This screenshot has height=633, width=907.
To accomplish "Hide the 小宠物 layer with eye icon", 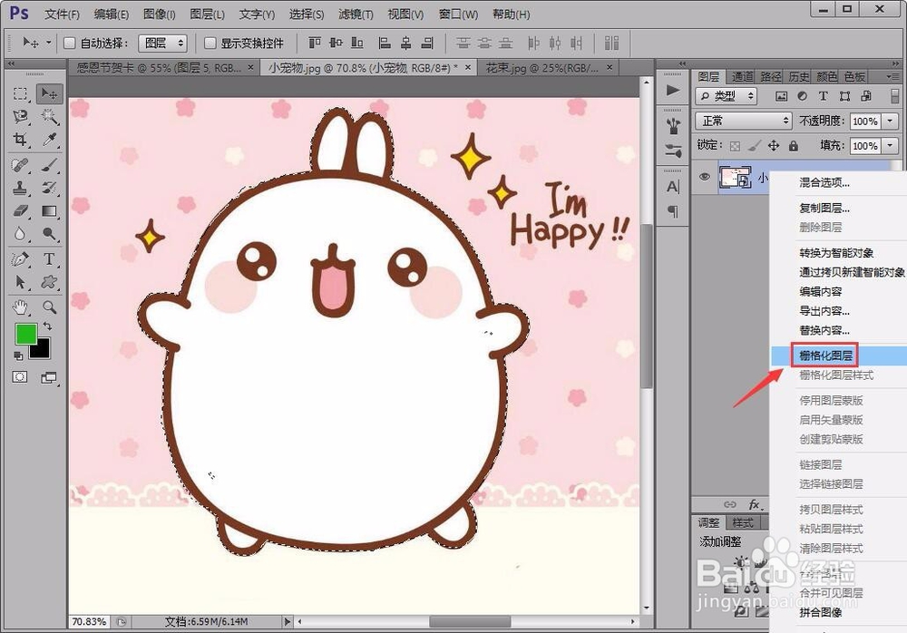I will pyautogui.click(x=704, y=177).
